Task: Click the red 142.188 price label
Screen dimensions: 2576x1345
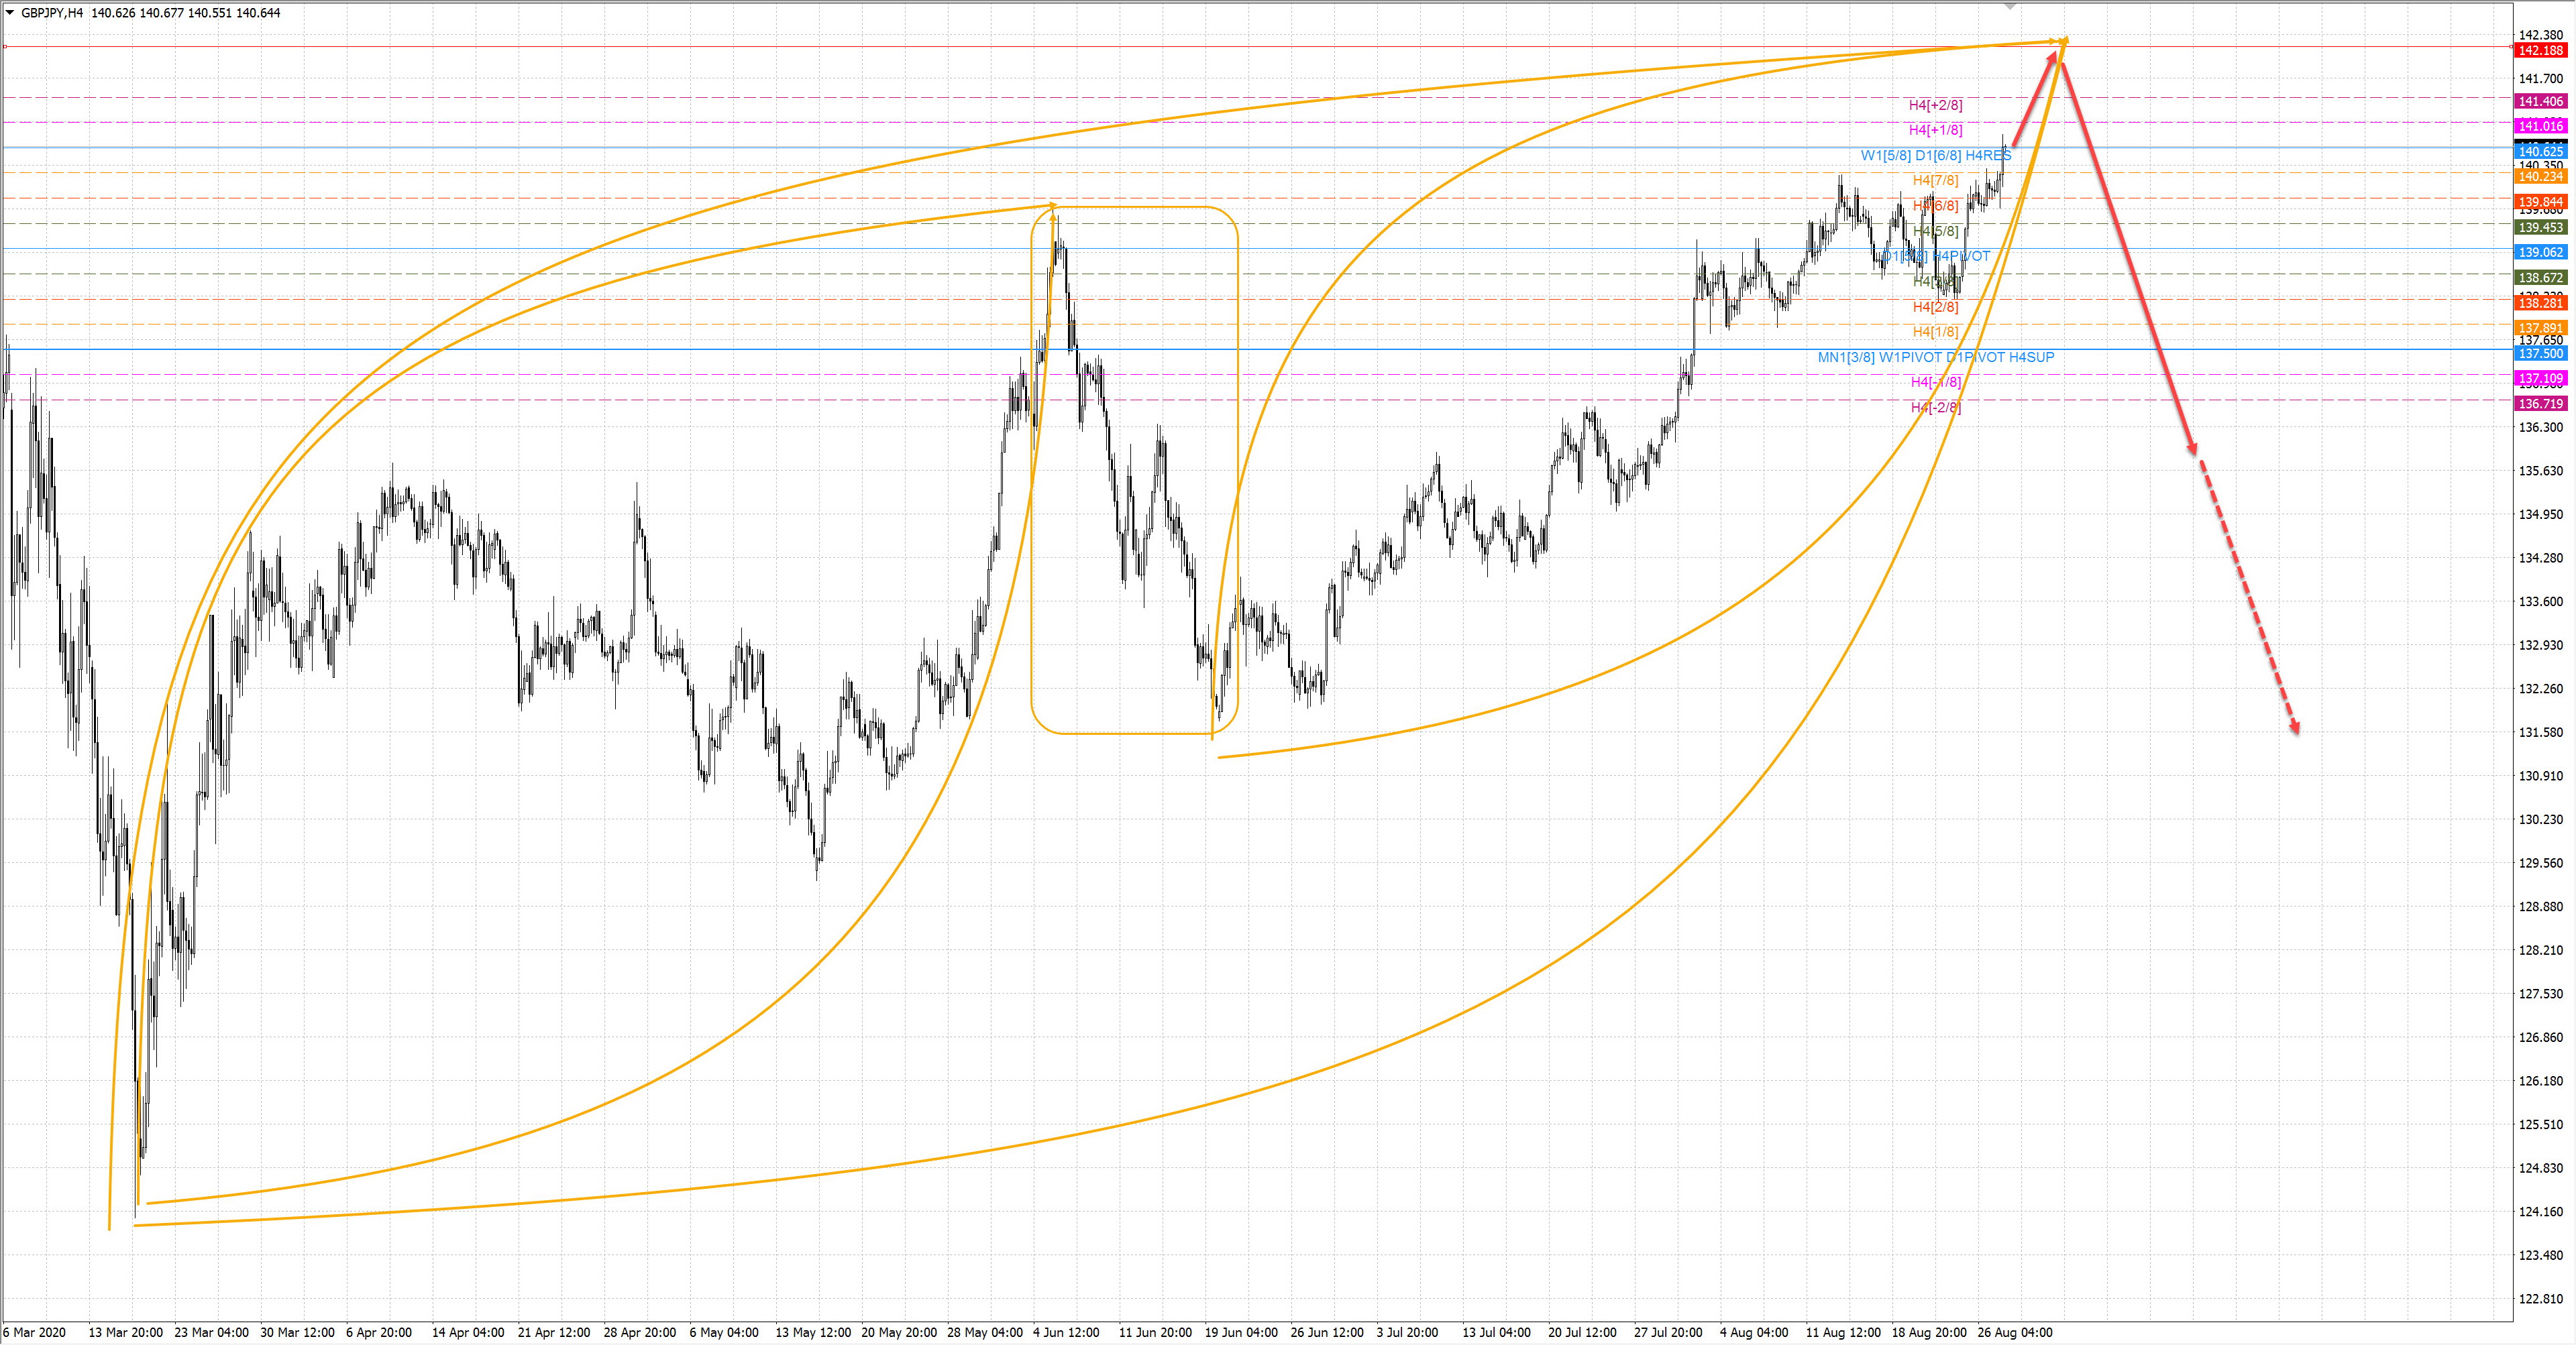Action: point(2540,50)
